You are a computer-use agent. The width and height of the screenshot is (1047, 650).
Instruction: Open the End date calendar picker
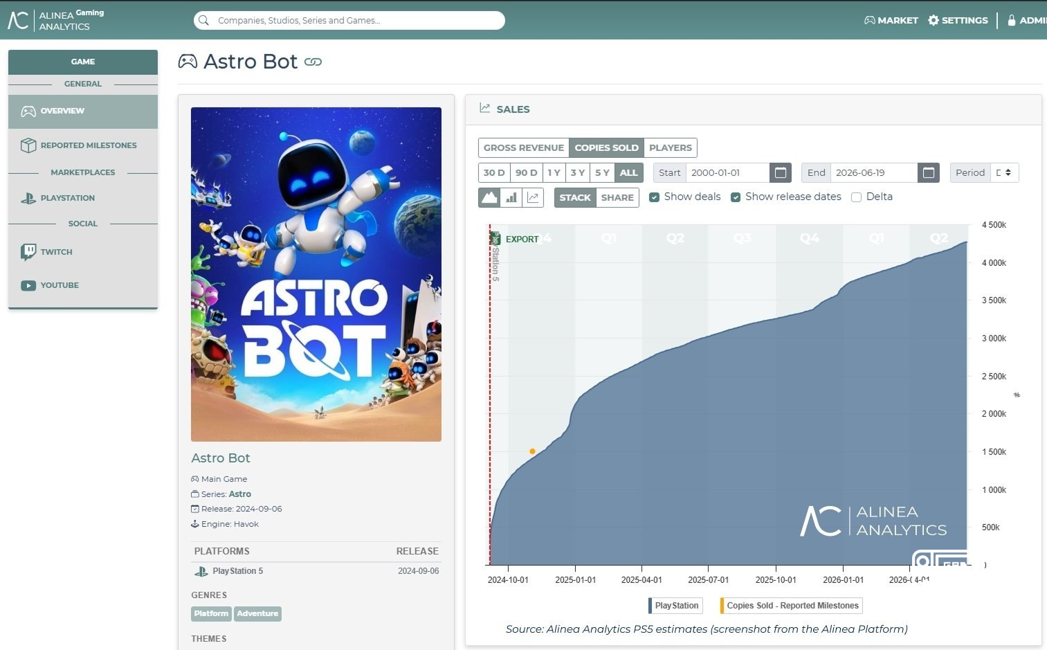coord(929,172)
